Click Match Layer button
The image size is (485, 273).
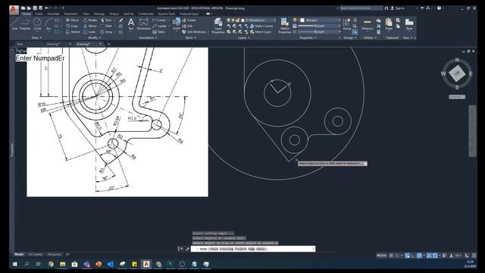[261, 32]
